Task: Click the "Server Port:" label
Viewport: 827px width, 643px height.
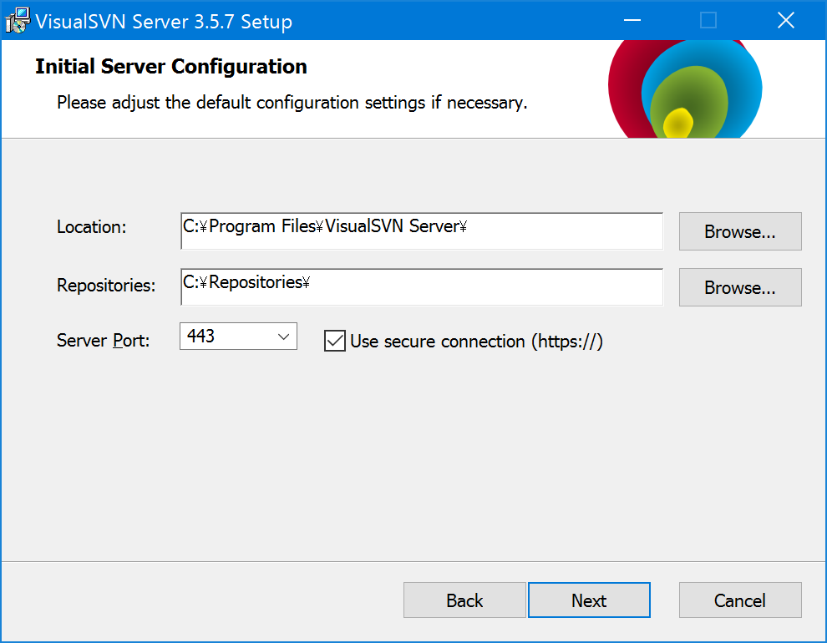Action: 103,341
